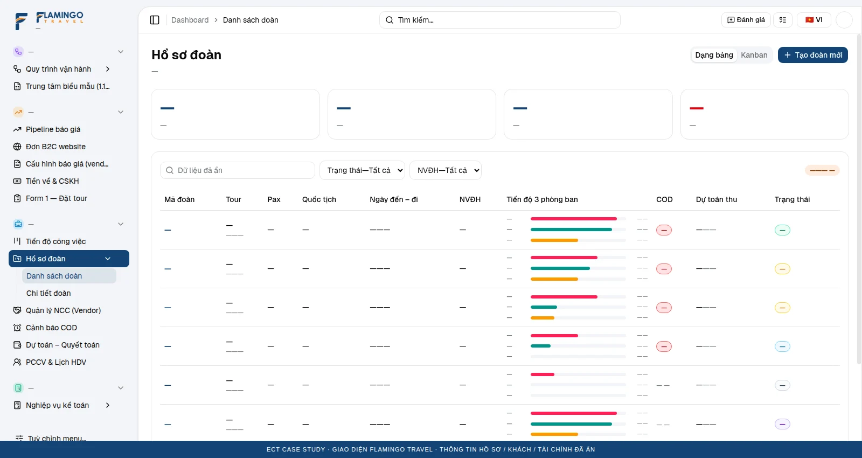Screen dimensions: 862x458
Task: Follow the Dashboard breadcrumb link
Action: (190, 20)
